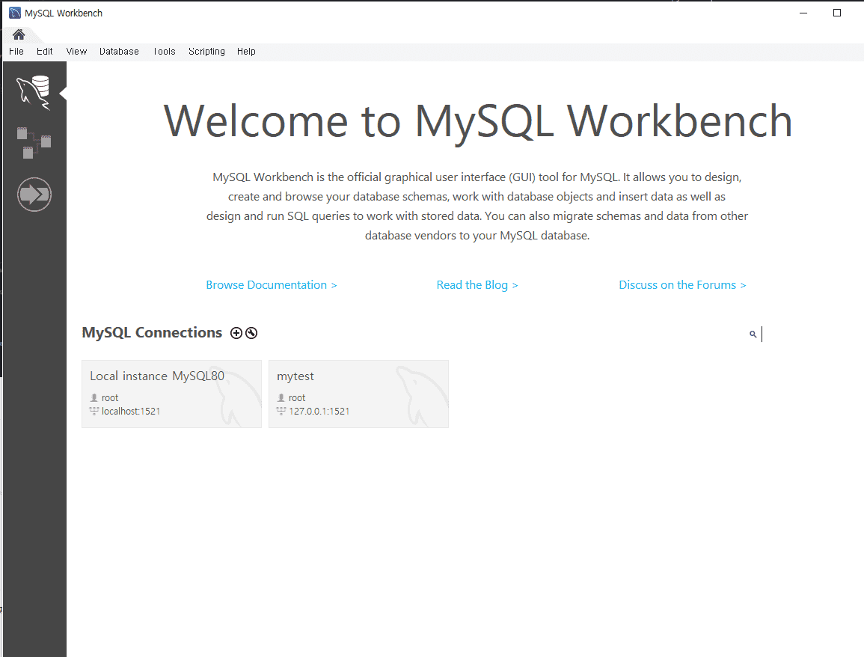Open the Migration wizard sidebar icon
The height and width of the screenshot is (657, 864).
coord(34,195)
